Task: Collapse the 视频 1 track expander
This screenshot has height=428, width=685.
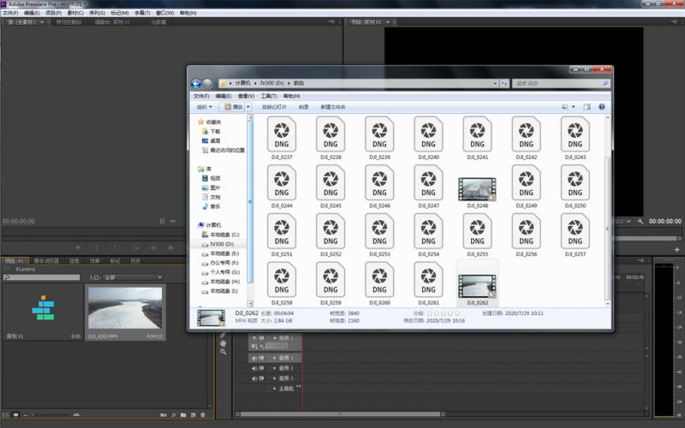Action: coord(275,338)
